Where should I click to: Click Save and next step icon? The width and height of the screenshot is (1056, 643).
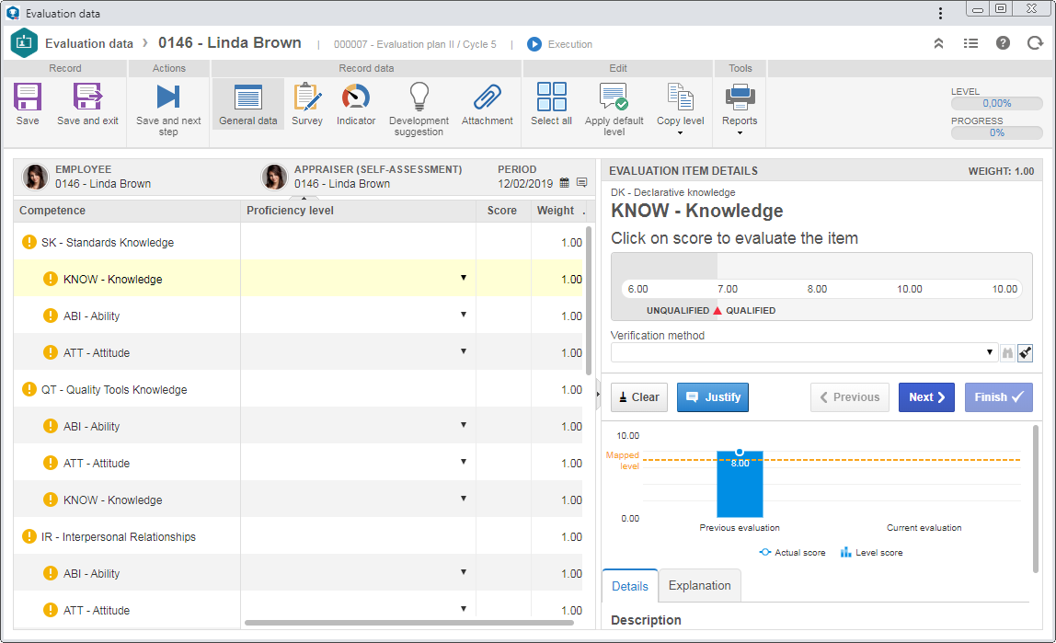pos(168,97)
